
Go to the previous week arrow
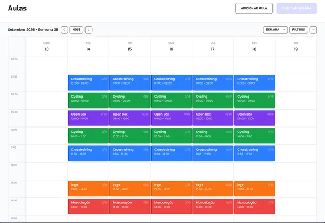point(64,30)
